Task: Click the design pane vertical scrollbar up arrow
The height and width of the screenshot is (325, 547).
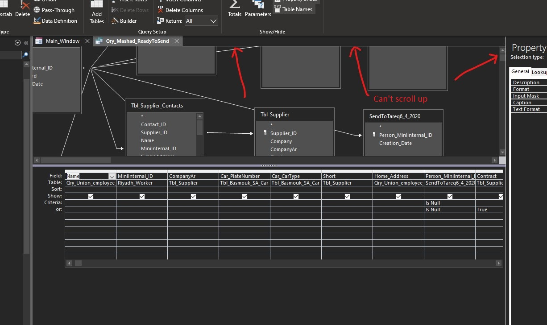Action: point(502,51)
